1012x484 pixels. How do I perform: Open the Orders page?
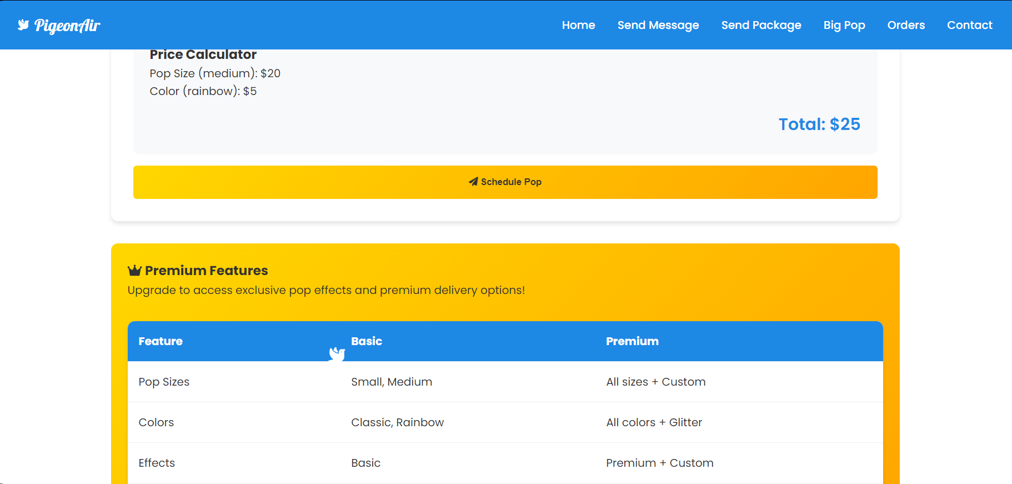(x=906, y=25)
